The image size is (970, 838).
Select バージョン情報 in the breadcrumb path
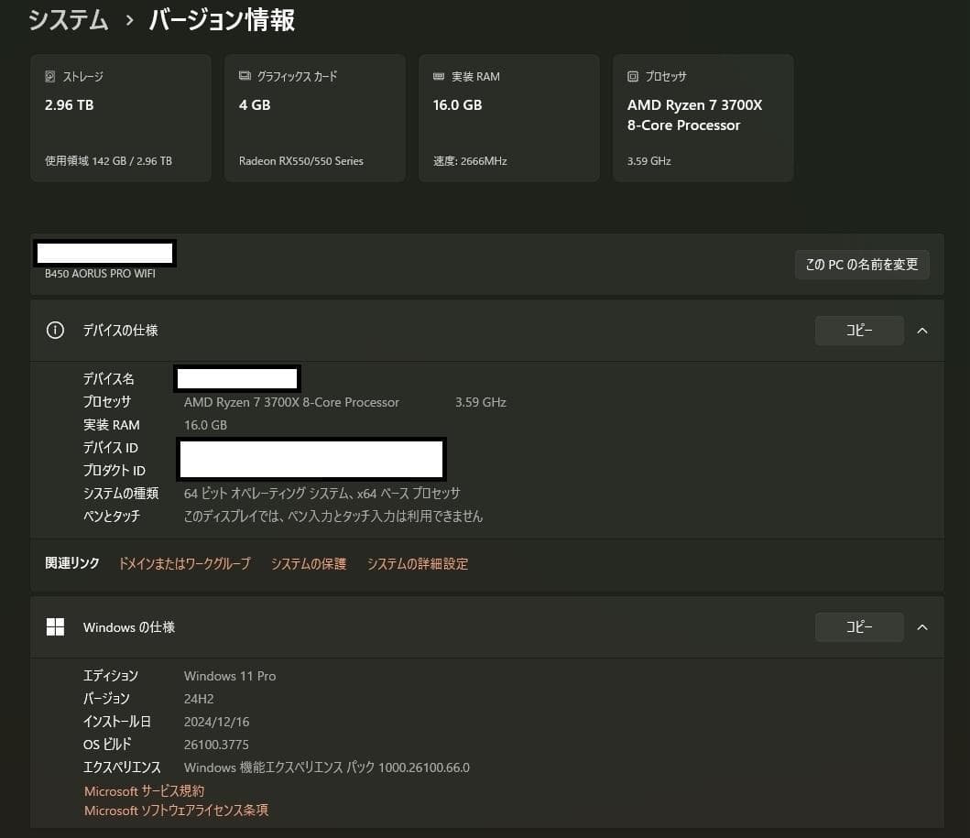(x=221, y=19)
